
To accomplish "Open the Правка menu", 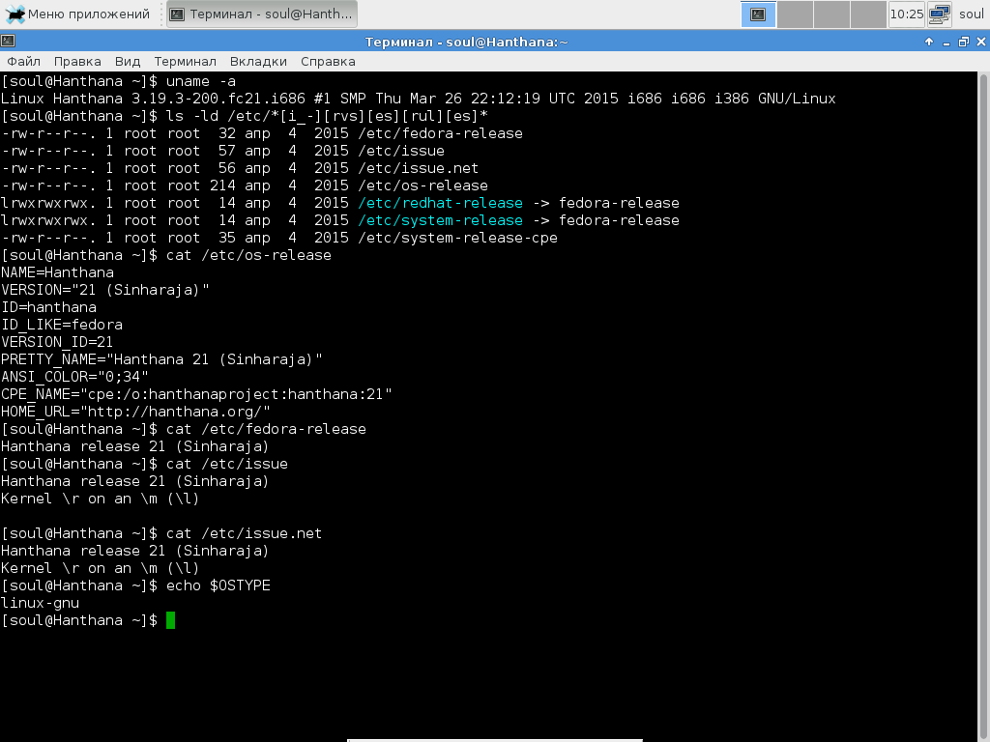I will point(77,61).
